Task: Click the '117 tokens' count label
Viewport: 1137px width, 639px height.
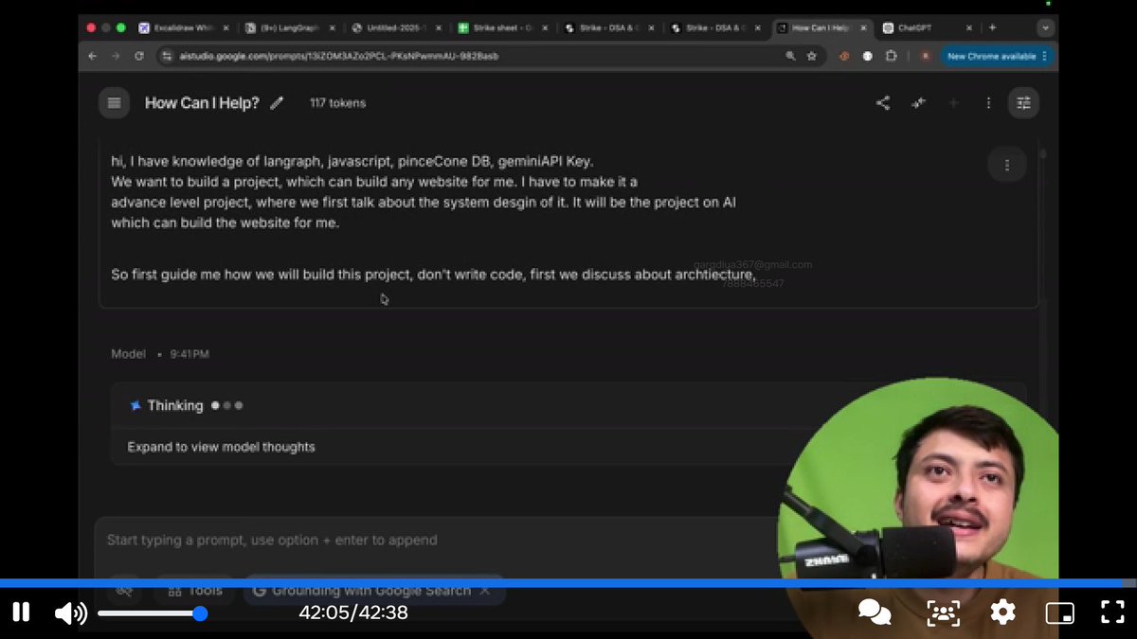Action: point(337,103)
